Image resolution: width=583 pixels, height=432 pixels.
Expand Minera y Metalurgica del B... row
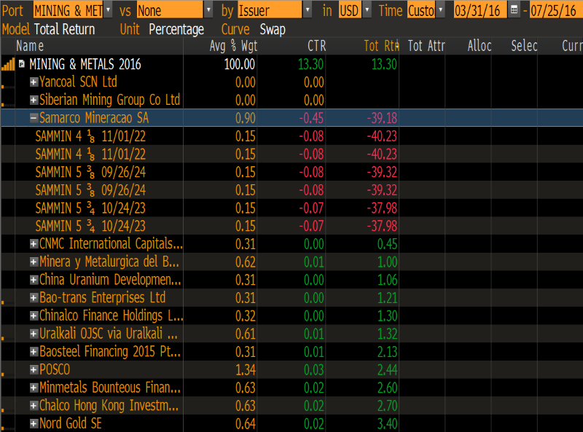(x=34, y=262)
